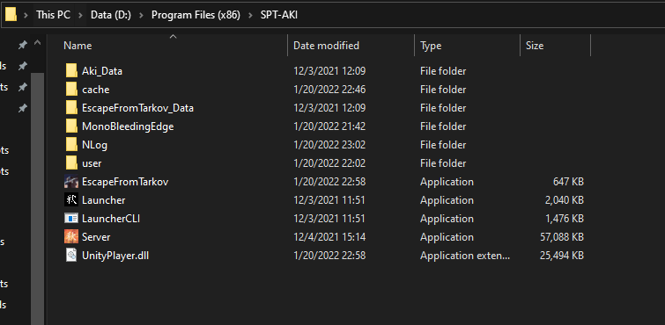Click the 2,040 KB size value

pos(565,200)
